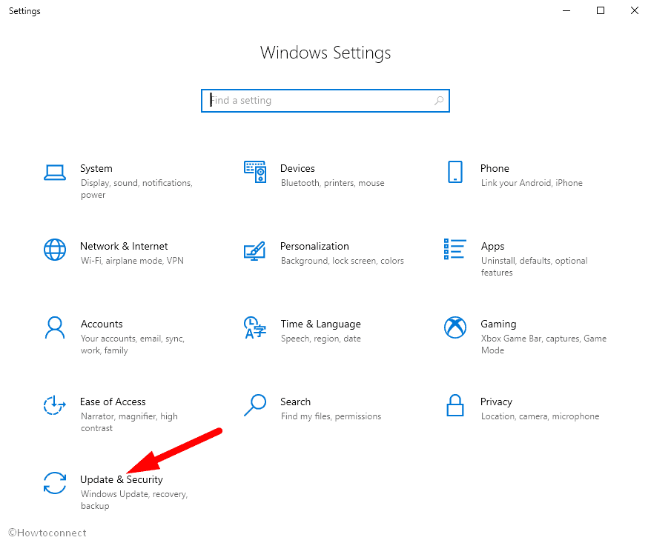Go to Accounts heading
Viewport: 651px width, 543px height.
click(102, 324)
